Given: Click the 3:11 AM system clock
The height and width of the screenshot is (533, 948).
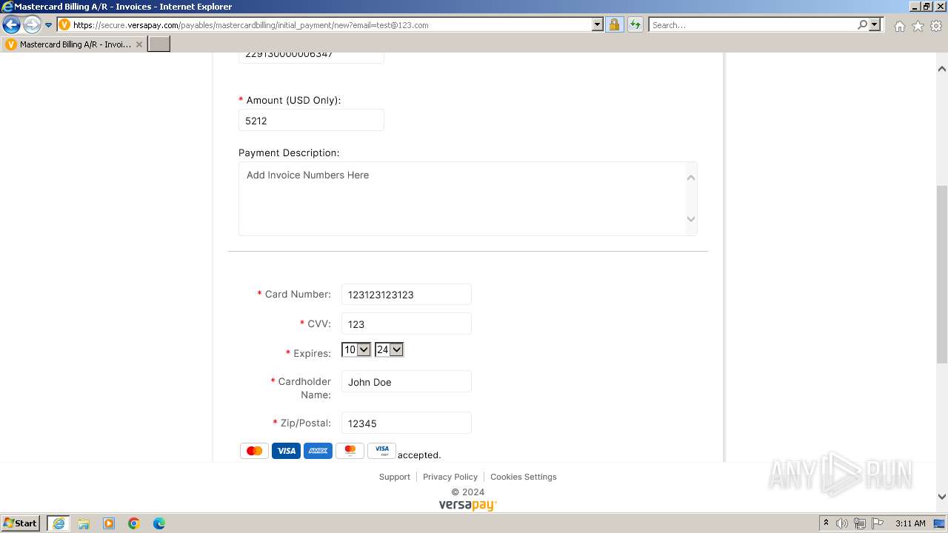Looking at the screenshot, I should 910,523.
